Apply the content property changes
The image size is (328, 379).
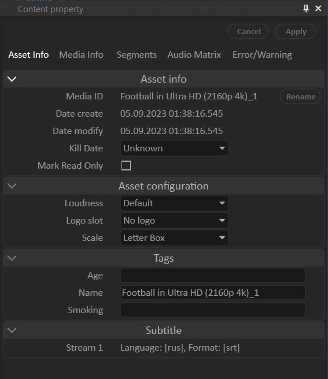(296, 31)
